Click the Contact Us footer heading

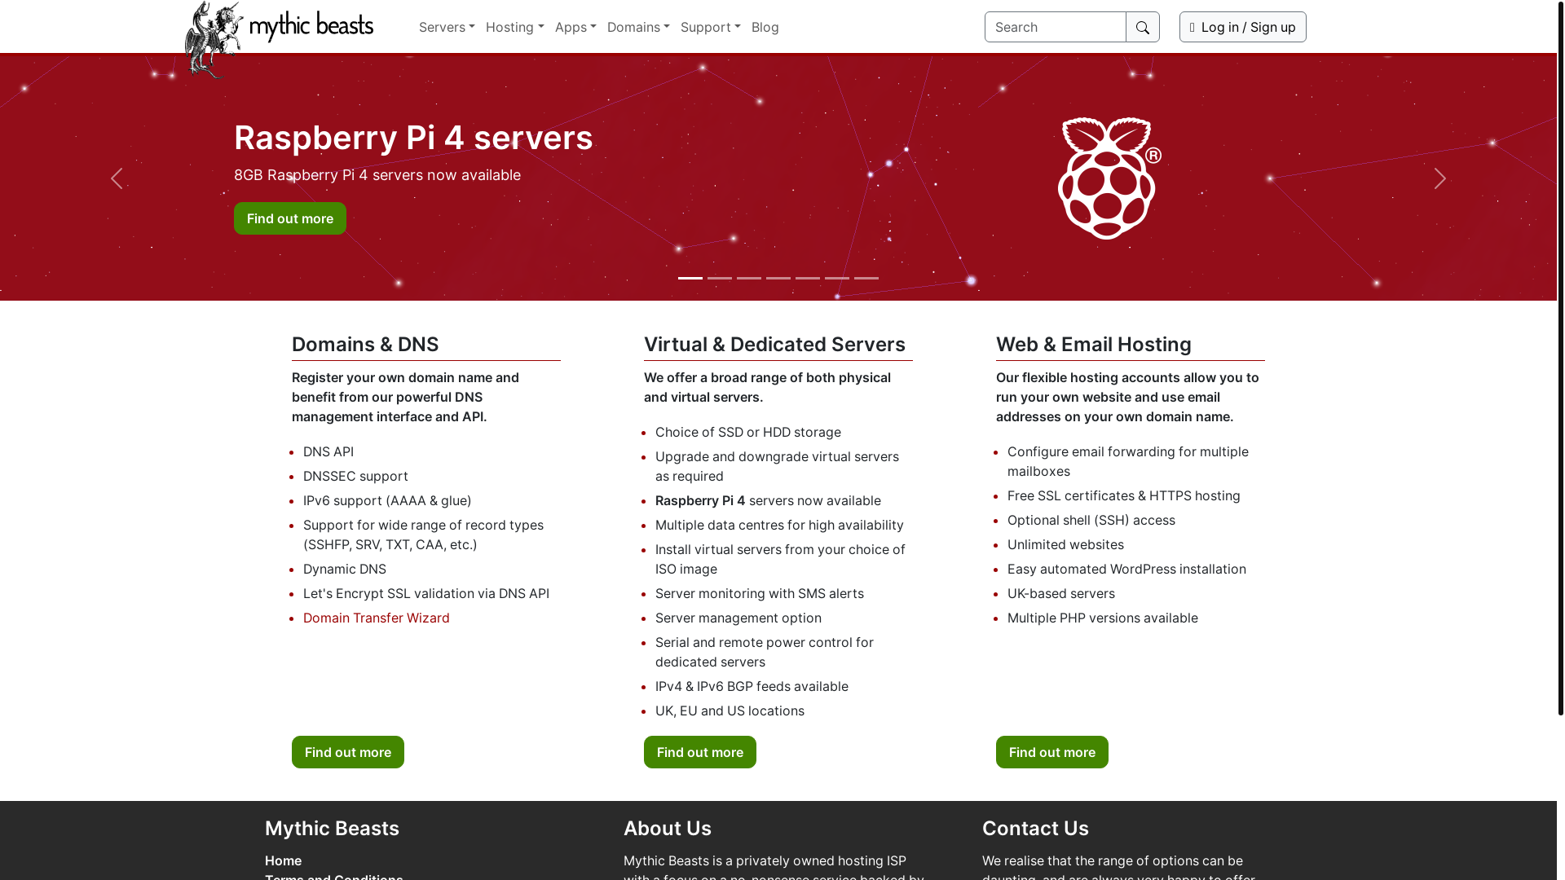[1035, 829]
